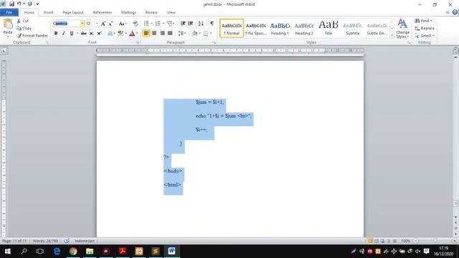
Task: Open Adobe Acrobat from the taskbar
Action: point(123,251)
